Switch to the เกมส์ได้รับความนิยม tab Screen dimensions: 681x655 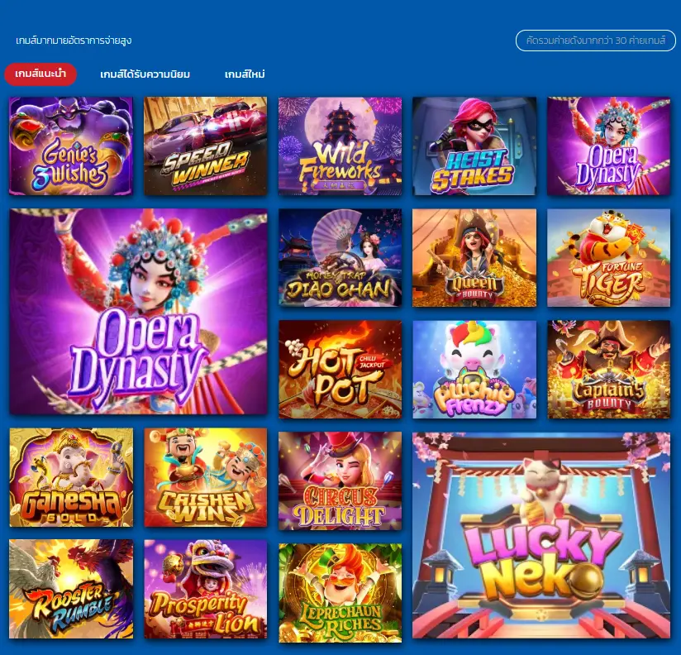click(x=145, y=74)
